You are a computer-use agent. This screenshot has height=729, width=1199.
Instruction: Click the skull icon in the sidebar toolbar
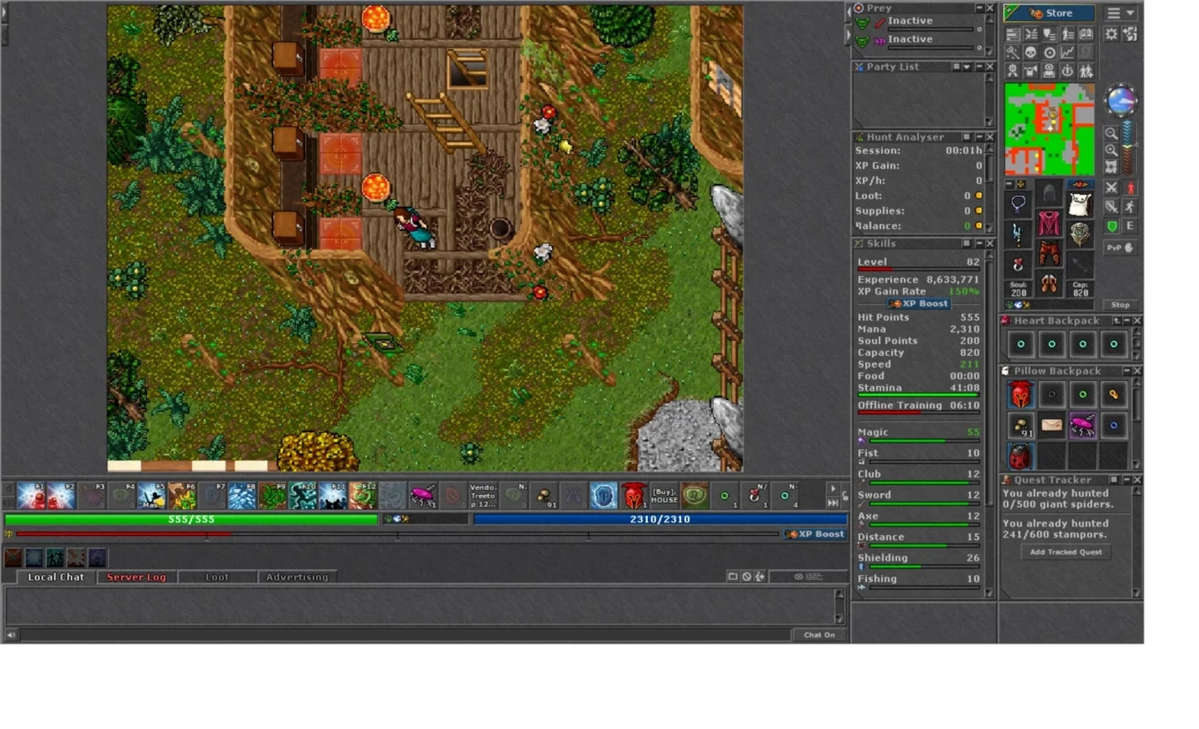[x=1031, y=52]
